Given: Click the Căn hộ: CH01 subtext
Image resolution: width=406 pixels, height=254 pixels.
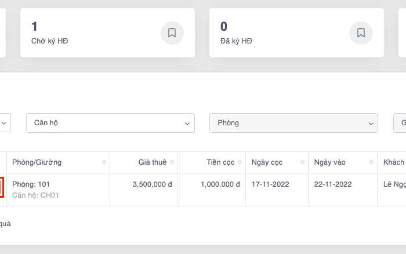Looking at the screenshot, I should tap(35, 195).
